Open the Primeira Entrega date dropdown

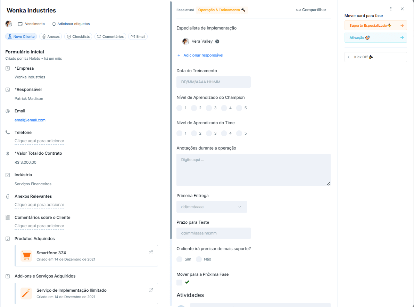click(x=212, y=207)
